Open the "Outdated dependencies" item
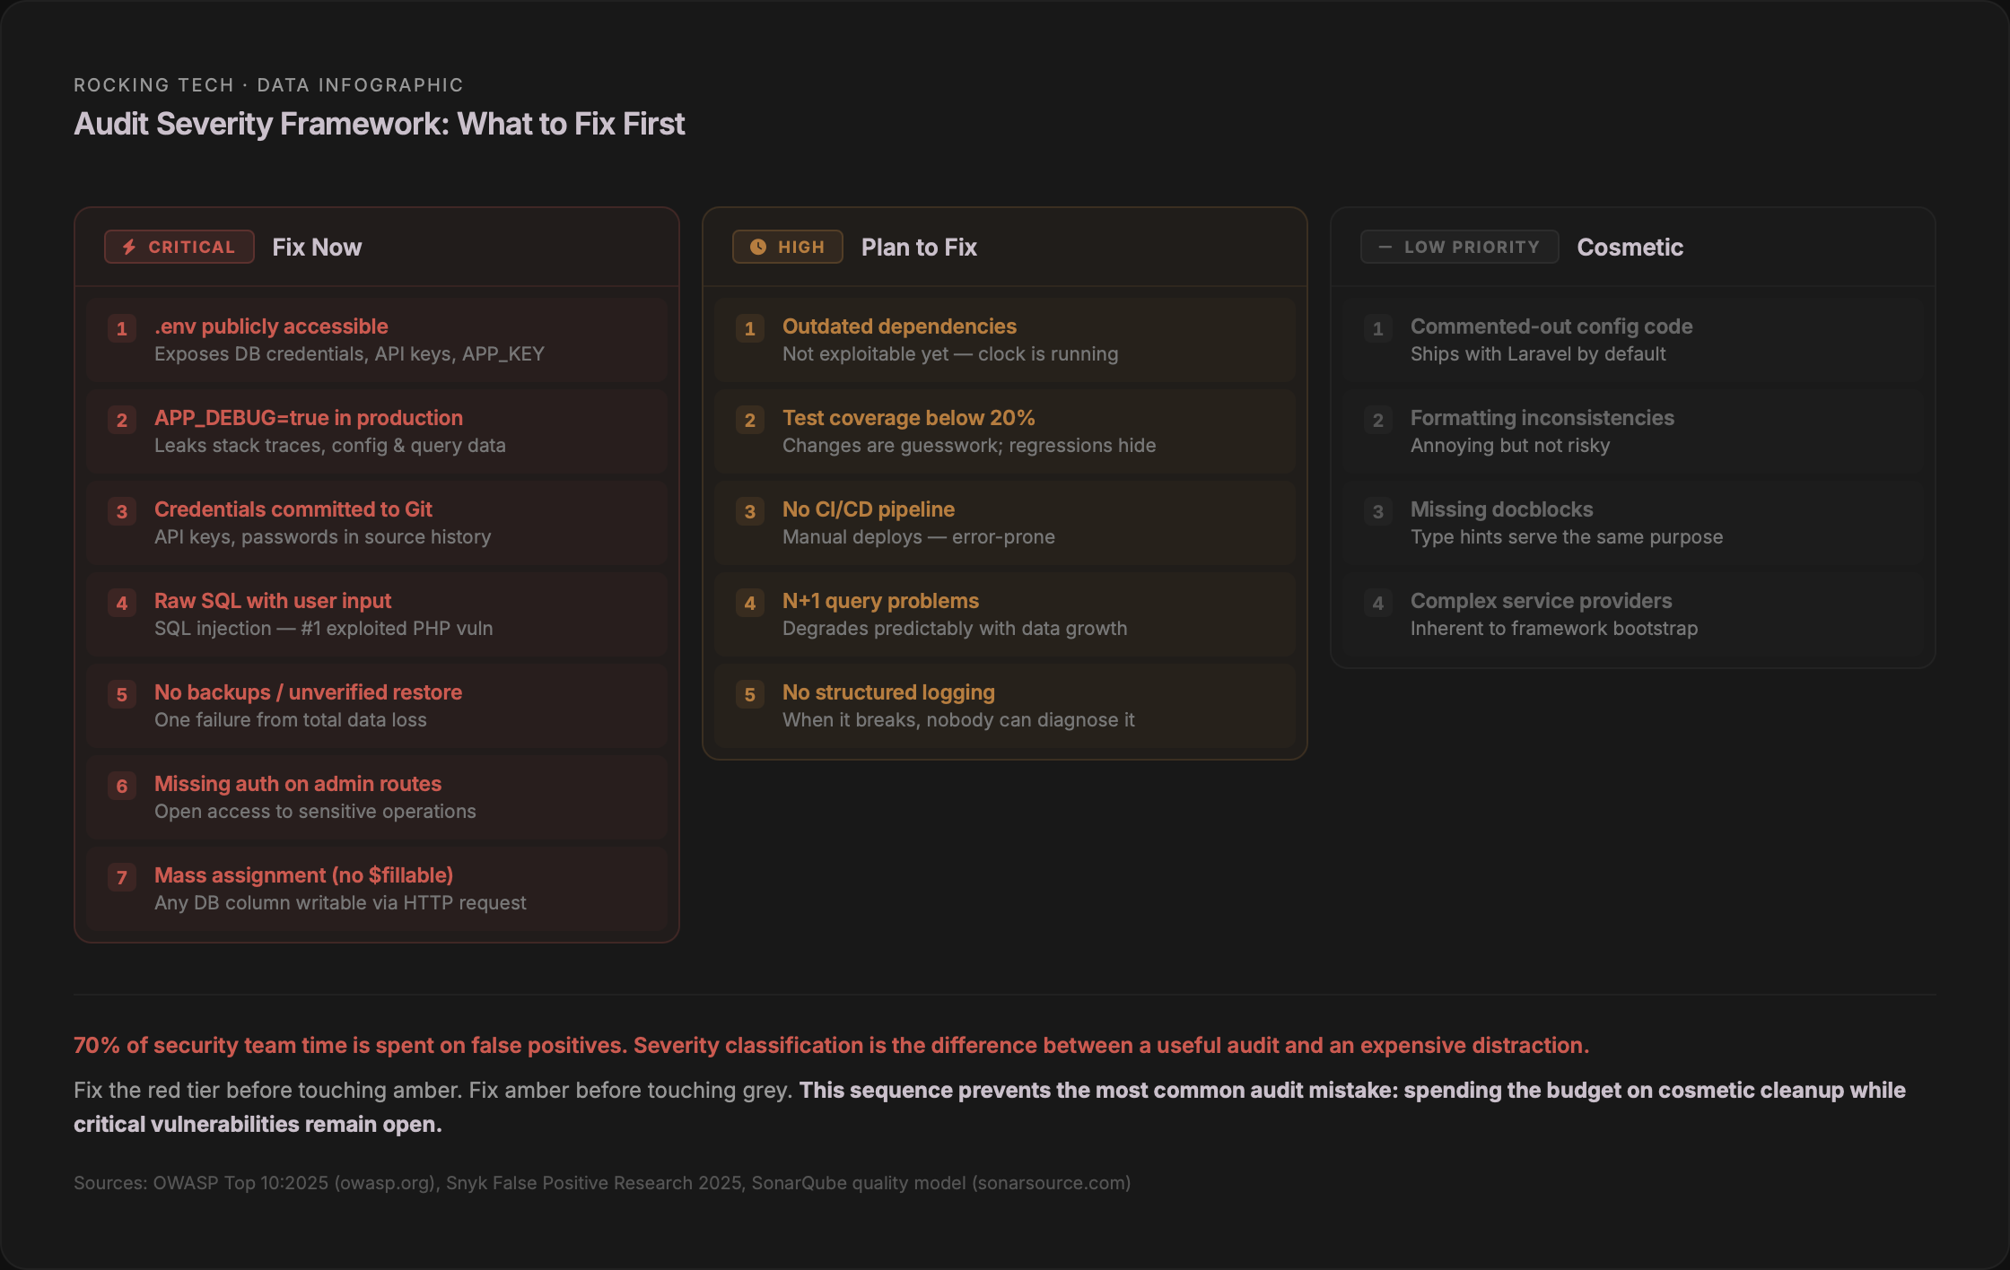Screen dimensions: 2010x1270 [899, 326]
